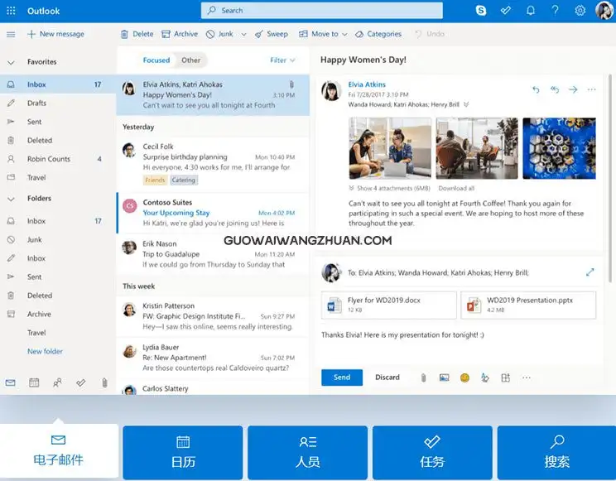Open the Junk options dropdown arrow
The height and width of the screenshot is (481, 616).
(243, 34)
